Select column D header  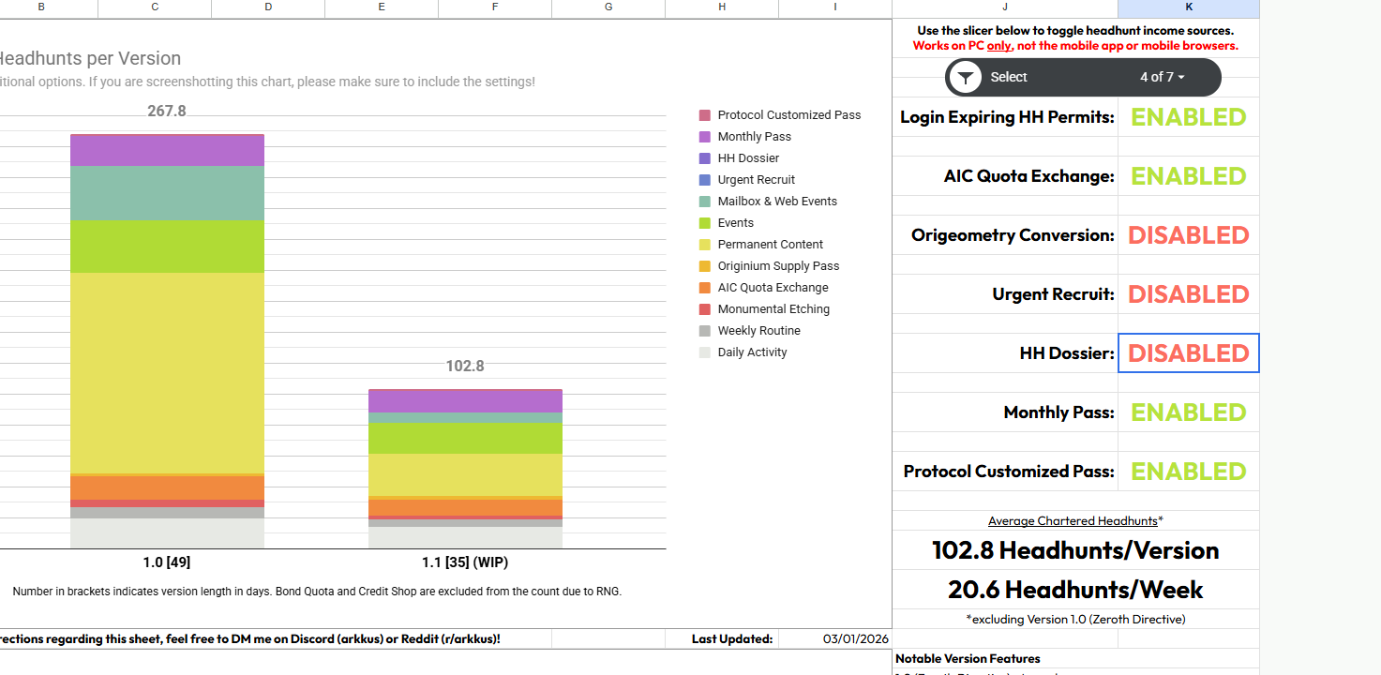click(x=268, y=7)
